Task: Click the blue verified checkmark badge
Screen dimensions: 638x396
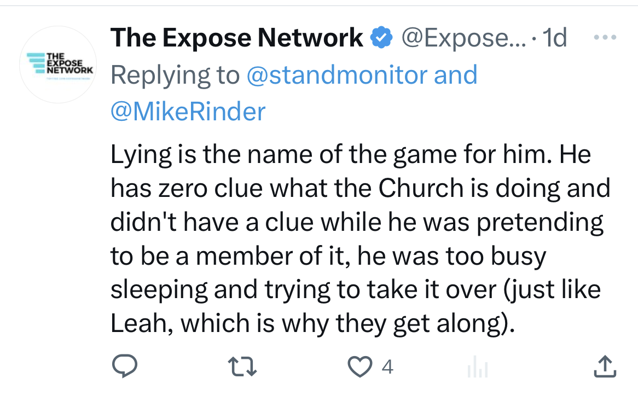Action: [x=381, y=38]
